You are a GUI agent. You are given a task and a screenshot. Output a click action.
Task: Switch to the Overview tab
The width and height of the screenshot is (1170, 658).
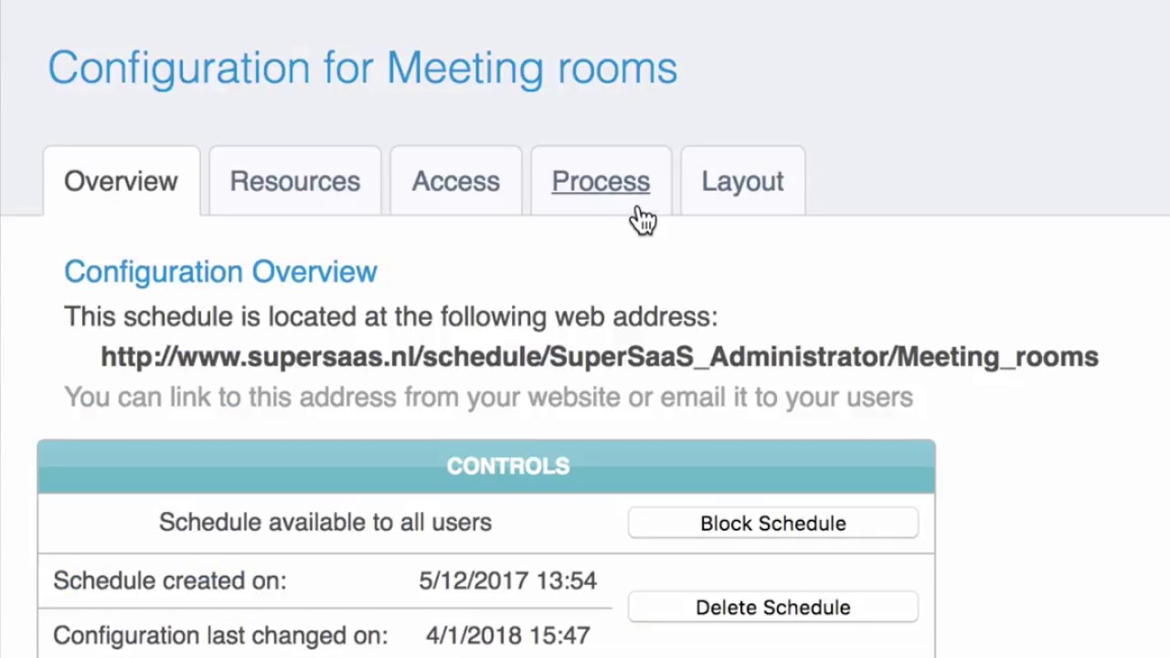[121, 181]
